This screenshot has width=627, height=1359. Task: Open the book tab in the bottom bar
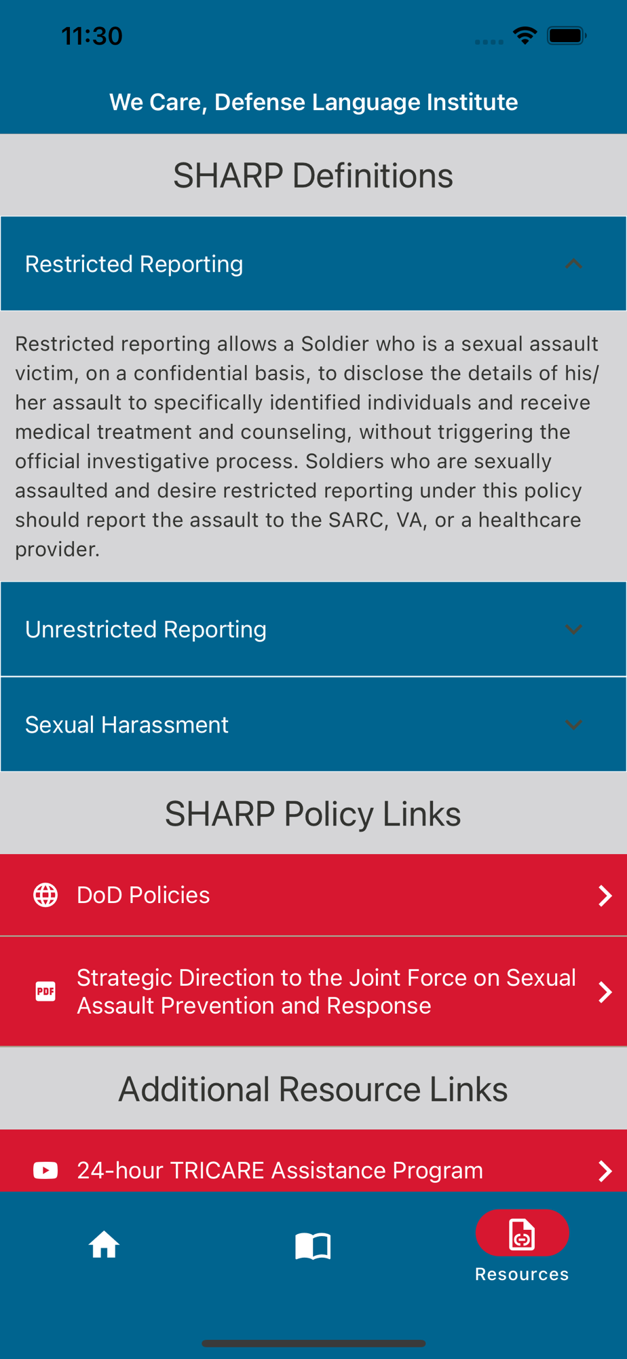tap(313, 1246)
